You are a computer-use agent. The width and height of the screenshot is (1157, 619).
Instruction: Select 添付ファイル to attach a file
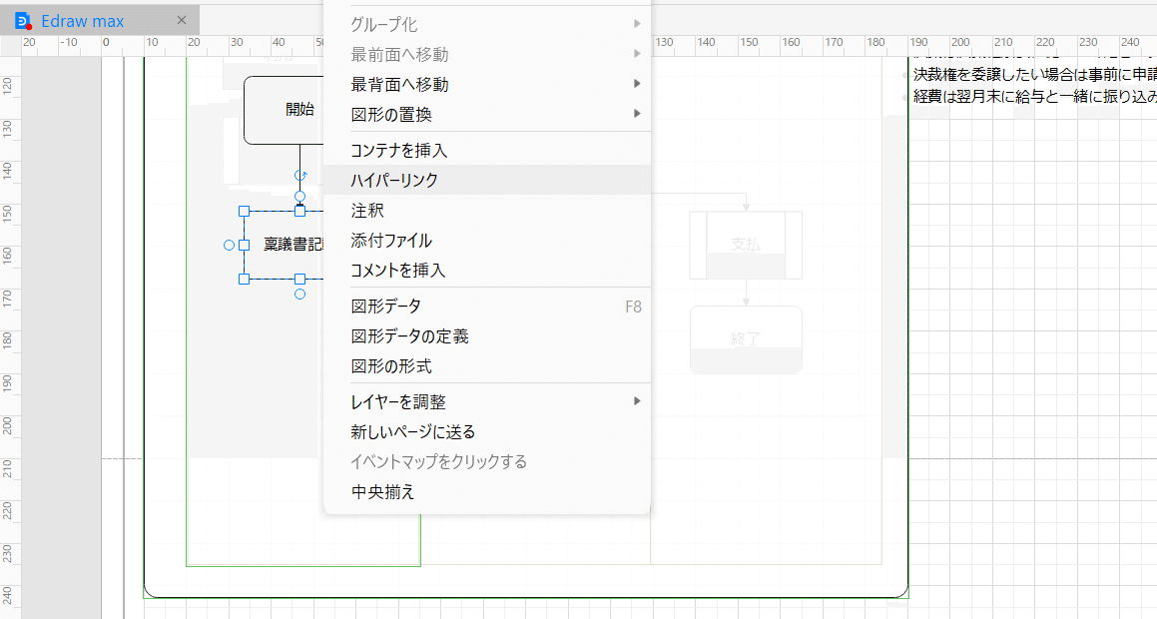(x=385, y=240)
